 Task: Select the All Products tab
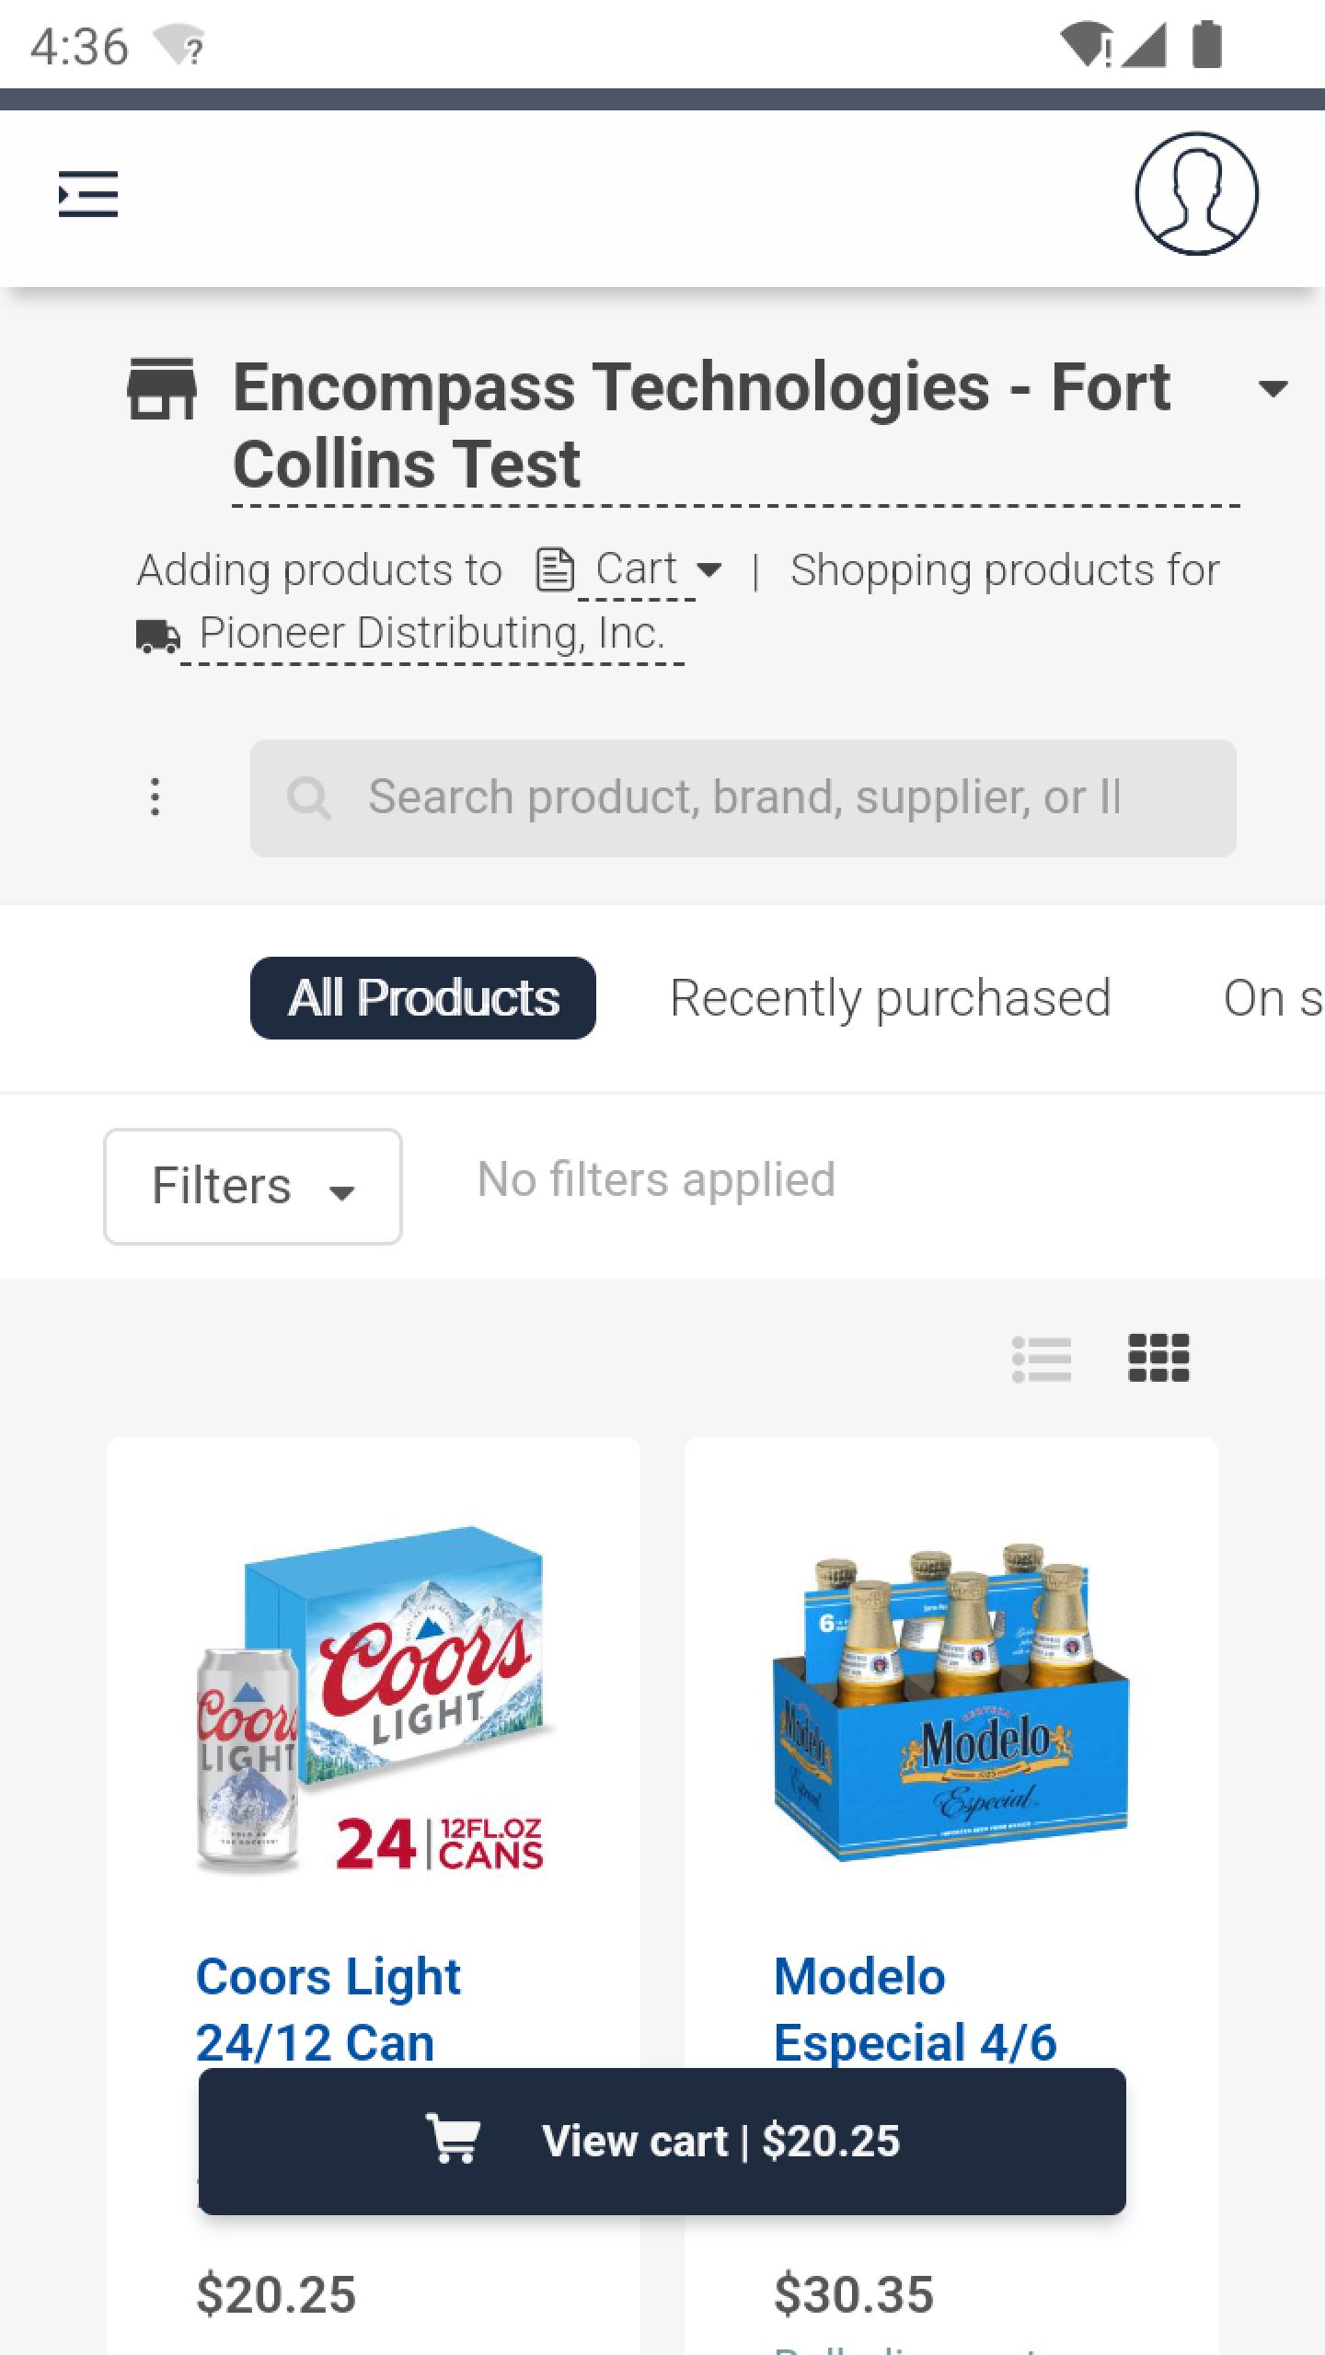pos(423,998)
